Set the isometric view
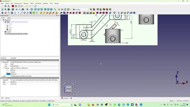Viewport: 190px width, 107px height. (32, 10)
